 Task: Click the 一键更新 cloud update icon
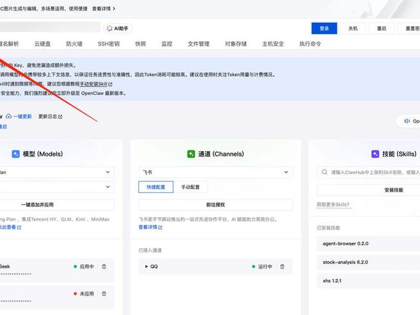pyautogui.click(x=8, y=116)
